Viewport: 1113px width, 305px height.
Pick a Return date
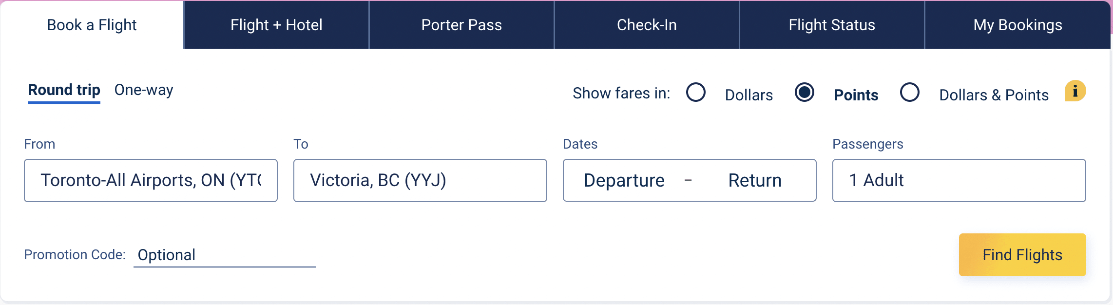click(755, 180)
